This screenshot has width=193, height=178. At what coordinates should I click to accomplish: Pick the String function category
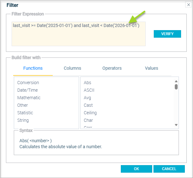[23, 120]
